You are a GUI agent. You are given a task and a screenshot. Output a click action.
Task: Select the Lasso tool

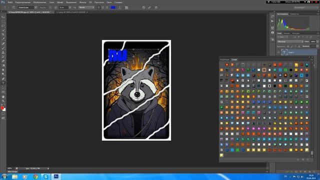(x=3, y=26)
